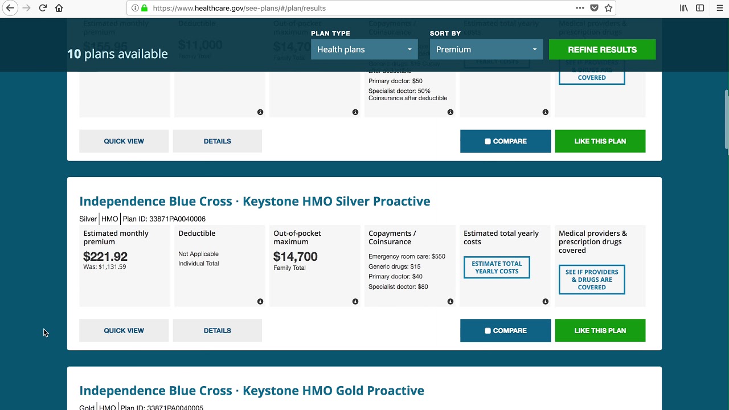Open Firefox library icon
This screenshot has height=410, width=729.
(x=683, y=8)
